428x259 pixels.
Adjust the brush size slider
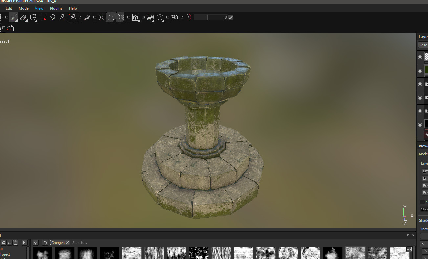(x=207, y=17)
